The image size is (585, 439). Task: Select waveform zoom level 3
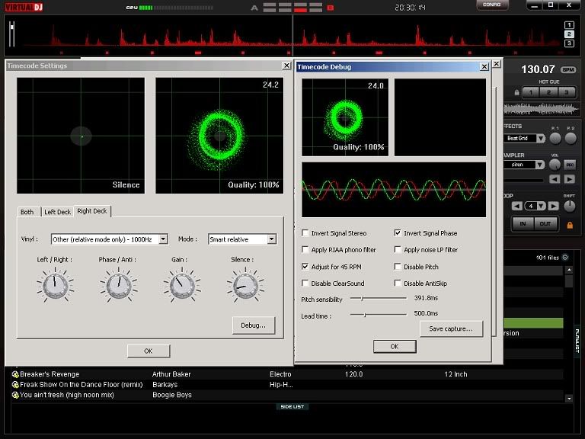[569, 43]
